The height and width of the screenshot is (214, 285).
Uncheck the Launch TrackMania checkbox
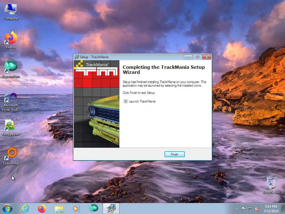click(x=126, y=101)
